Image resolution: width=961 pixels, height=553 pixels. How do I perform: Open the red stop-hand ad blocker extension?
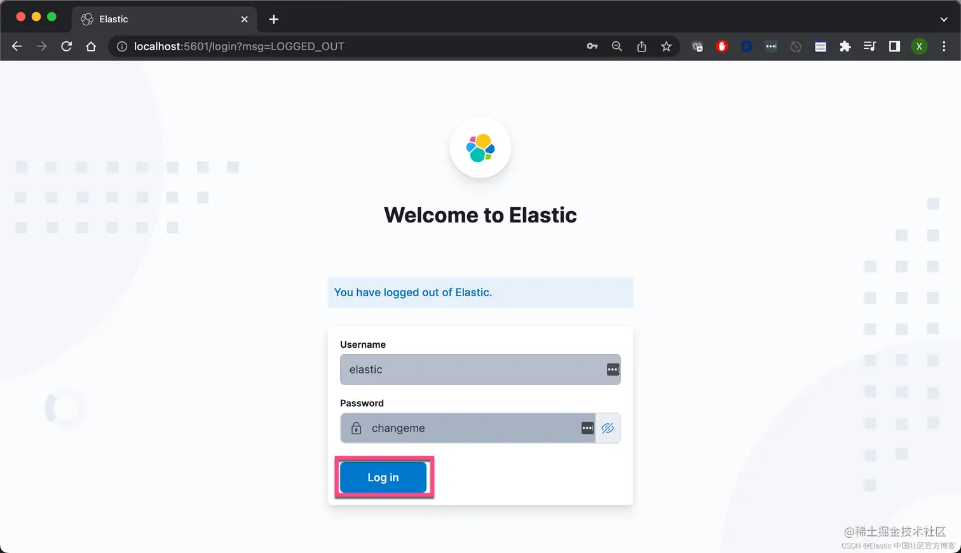[722, 46]
